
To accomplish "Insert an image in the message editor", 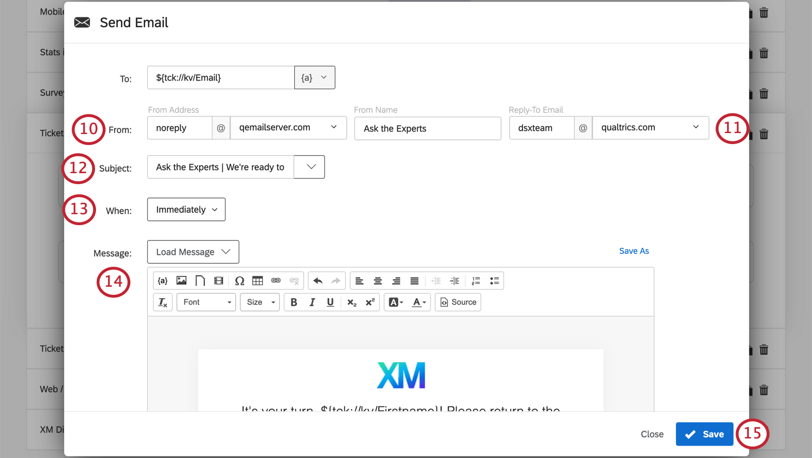I will 181,281.
